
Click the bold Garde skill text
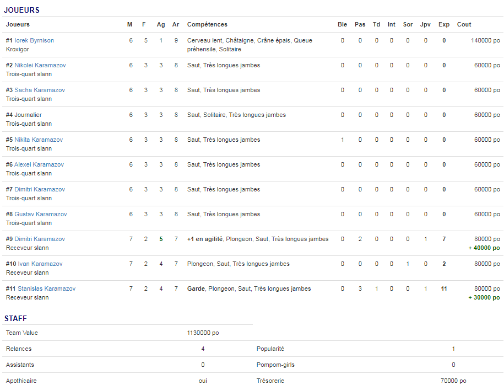coord(196,289)
